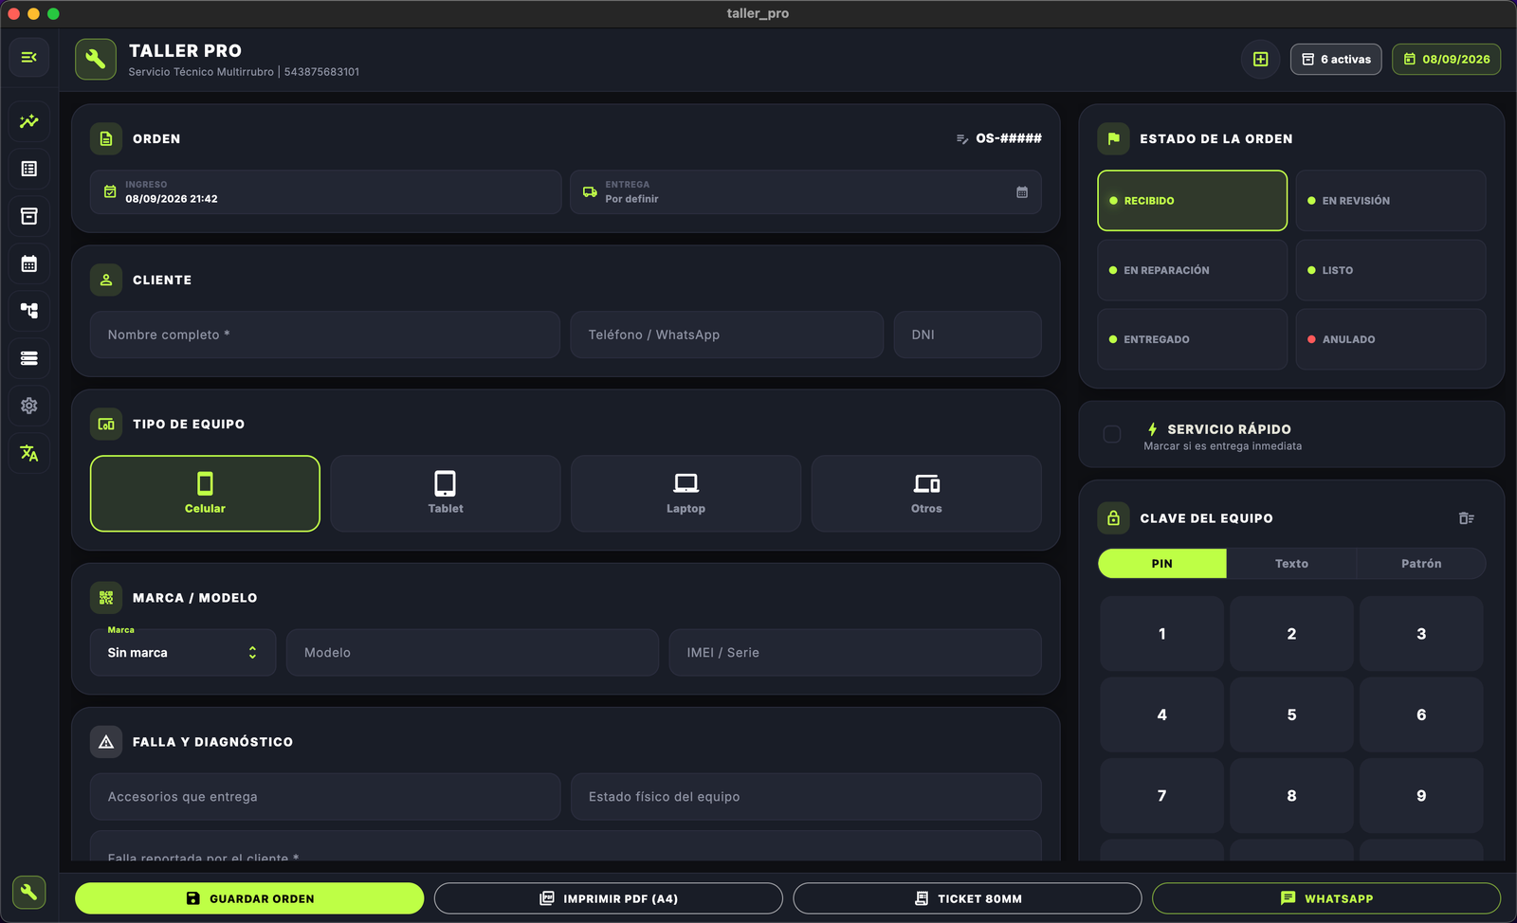Click the edit order number icon
This screenshot has width=1517, height=923.
point(962,139)
